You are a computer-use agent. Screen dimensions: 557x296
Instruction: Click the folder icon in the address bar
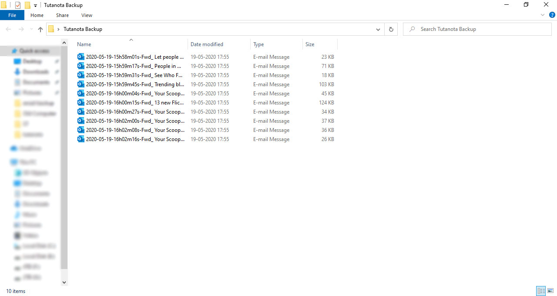(x=51, y=29)
